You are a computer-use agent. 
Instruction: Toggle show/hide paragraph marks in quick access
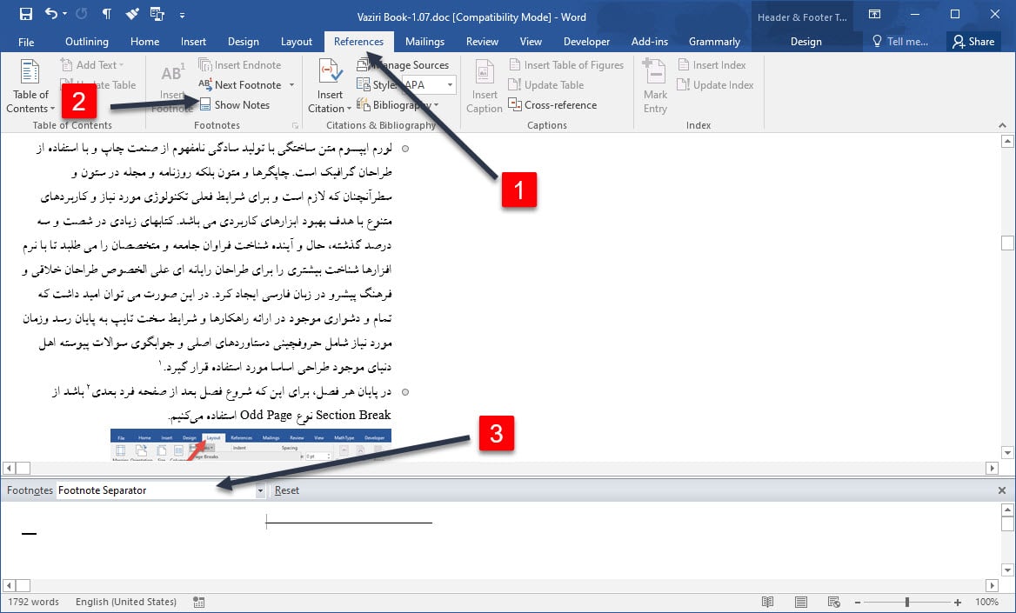(x=107, y=14)
